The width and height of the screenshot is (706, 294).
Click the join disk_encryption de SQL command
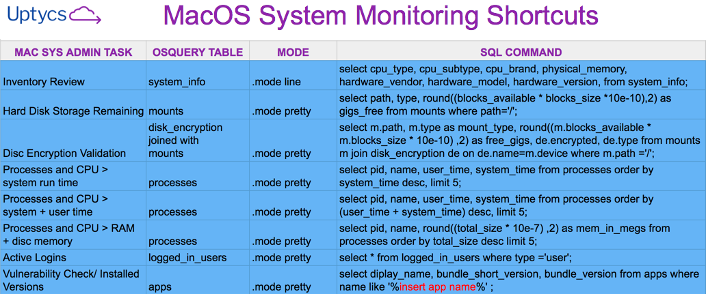[x=520, y=140]
